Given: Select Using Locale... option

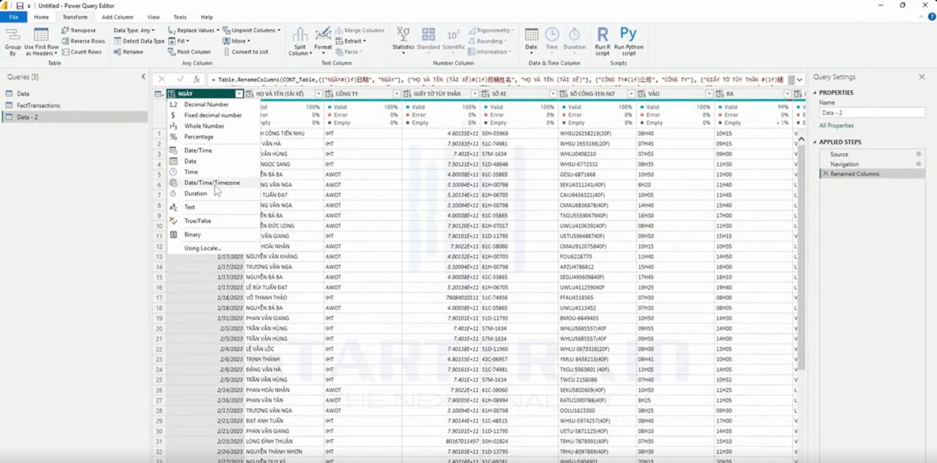Looking at the screenshot, I should coord(202,248).
